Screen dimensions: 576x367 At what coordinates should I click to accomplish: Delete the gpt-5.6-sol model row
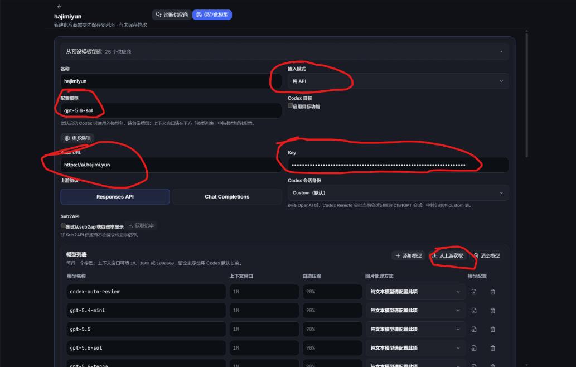(x=492, y=348)
